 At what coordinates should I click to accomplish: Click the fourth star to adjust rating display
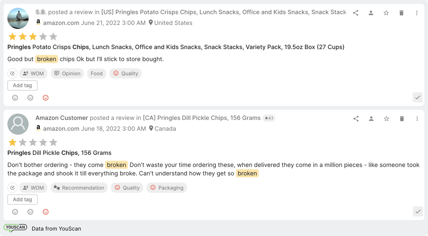coord(43,36)
